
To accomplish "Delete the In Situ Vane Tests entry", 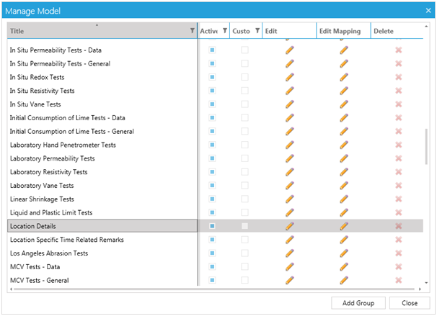I will (398, 104).
